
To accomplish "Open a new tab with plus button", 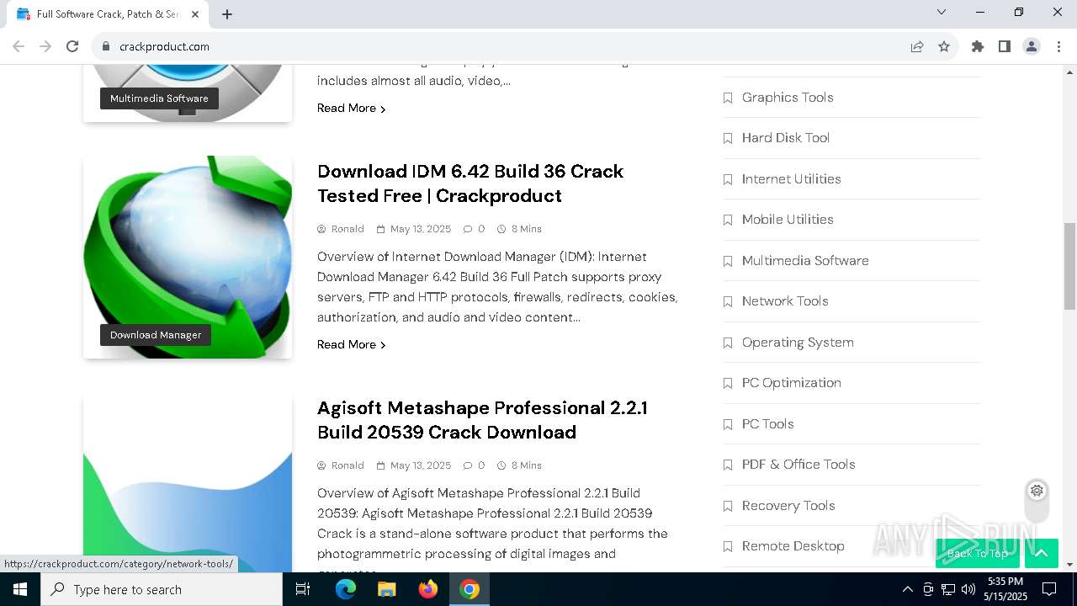I will coord(227,14).
